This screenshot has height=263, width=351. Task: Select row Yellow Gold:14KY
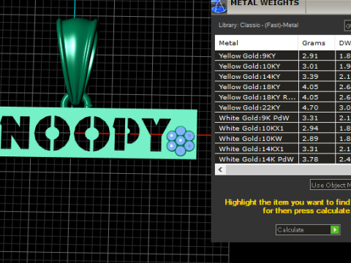click(x=283, y=77)
